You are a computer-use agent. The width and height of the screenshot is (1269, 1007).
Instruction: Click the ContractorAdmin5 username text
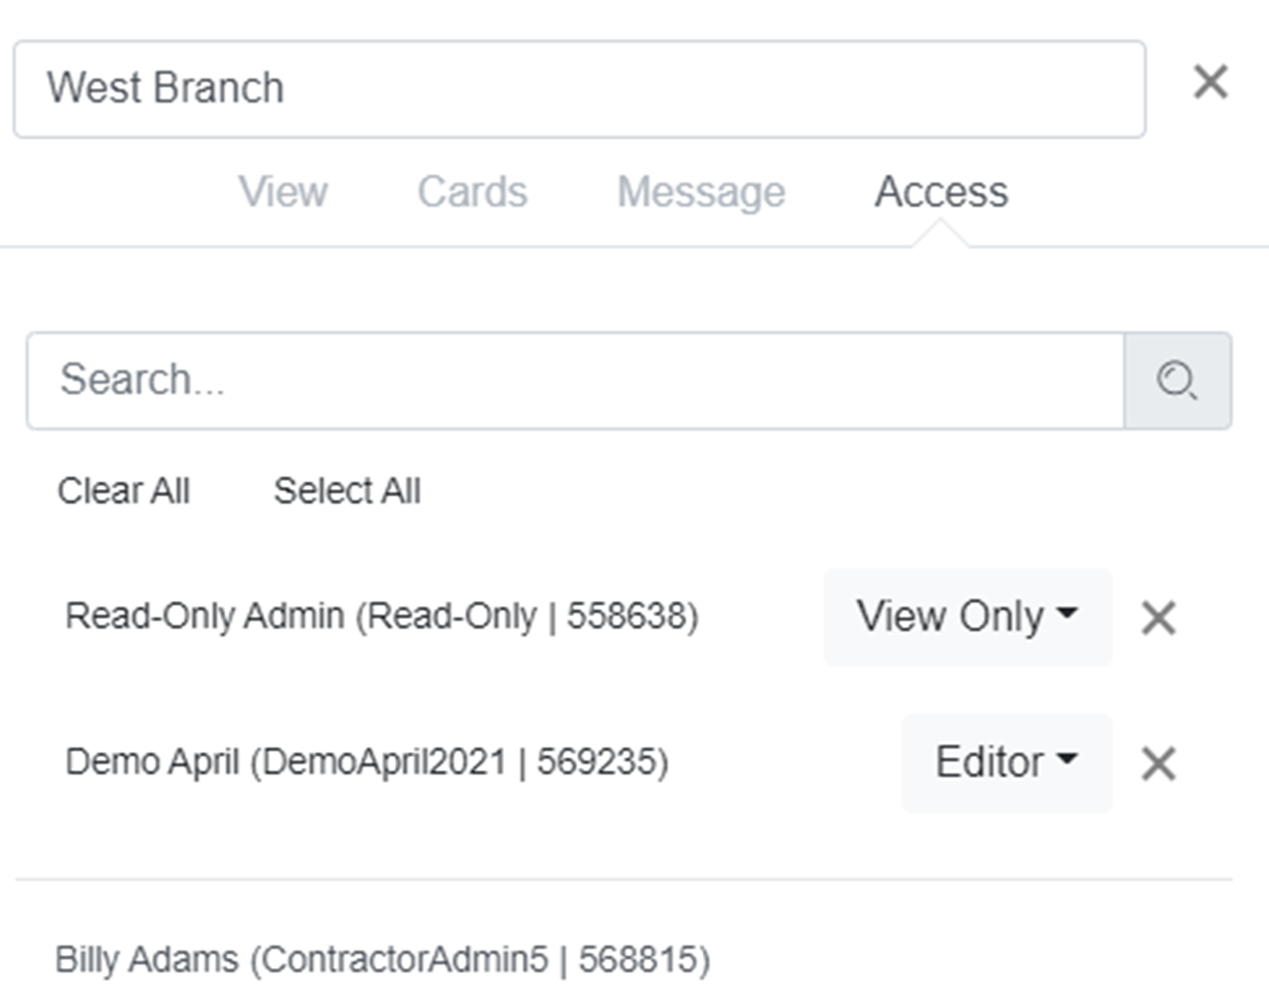pyautogui.click(x=404, y=960)
